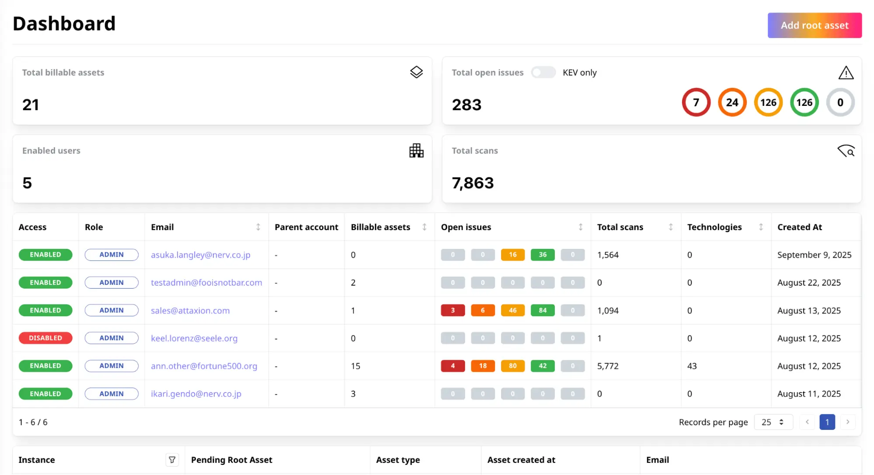Click the building icon in Enabled users card
Viewport: 874px width, 475px height.
click(x=416, y=150)
